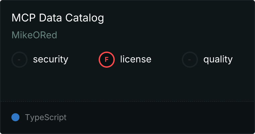Select the quality label text
The image size is (255, 134).
click(x=218, y=60)
